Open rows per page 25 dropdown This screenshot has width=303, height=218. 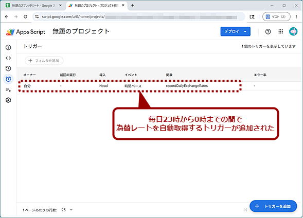click(67, 210)
